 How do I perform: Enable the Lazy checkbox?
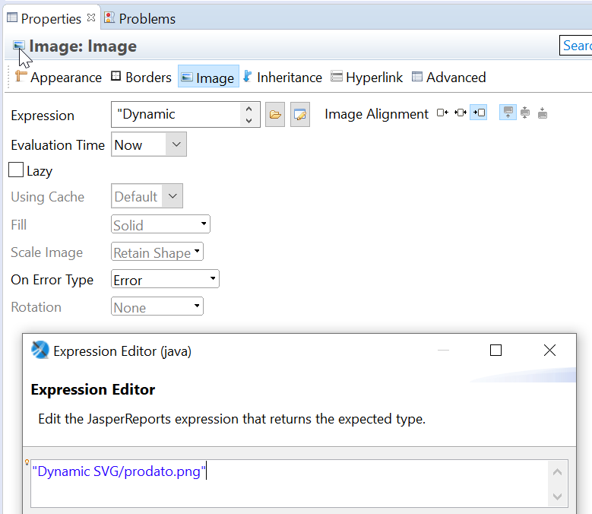click(16, 170)
